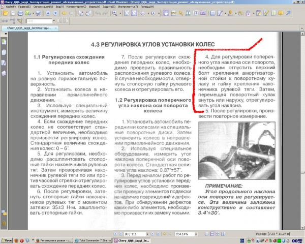
Task: Zoom in with the plus icon
Action: click(154, 13)
